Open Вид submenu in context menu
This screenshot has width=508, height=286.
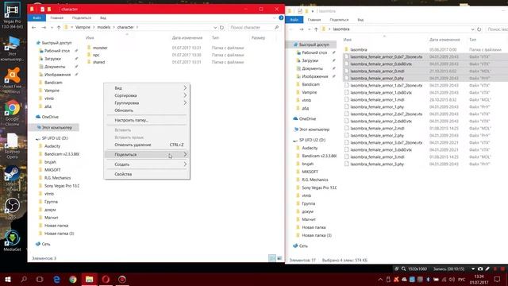point(147,88)
